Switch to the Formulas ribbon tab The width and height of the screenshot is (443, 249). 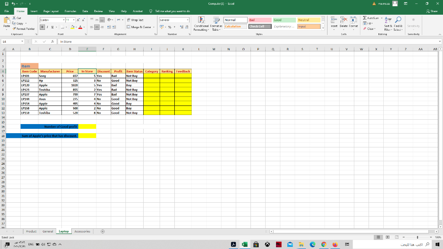pyautogui.click(x=71, y=12)
